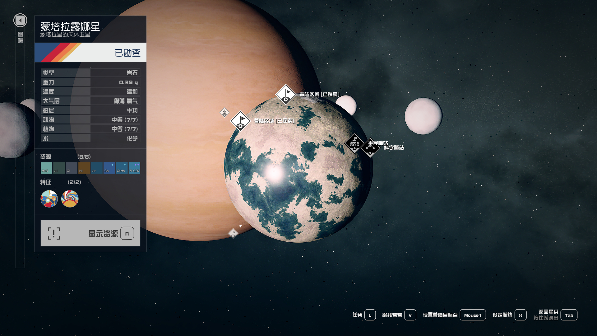Image resolution: width=597 pixels, height=336 pixels.
Task: Click the scan bracket icon in 显示资源 button
Action: [54, 233]
